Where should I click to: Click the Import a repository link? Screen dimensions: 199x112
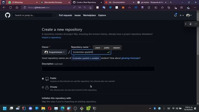52,37
